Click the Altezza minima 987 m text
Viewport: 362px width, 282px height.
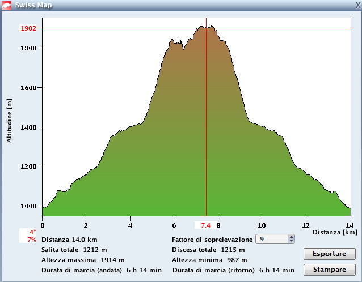coord(209,260)
